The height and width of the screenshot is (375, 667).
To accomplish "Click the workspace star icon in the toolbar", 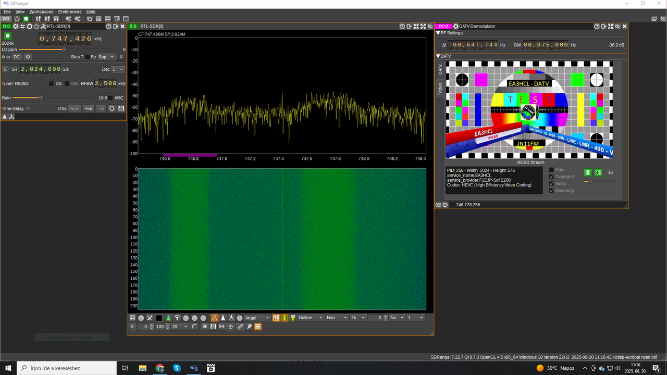I will pyautogui.click(x=17, y=19).
